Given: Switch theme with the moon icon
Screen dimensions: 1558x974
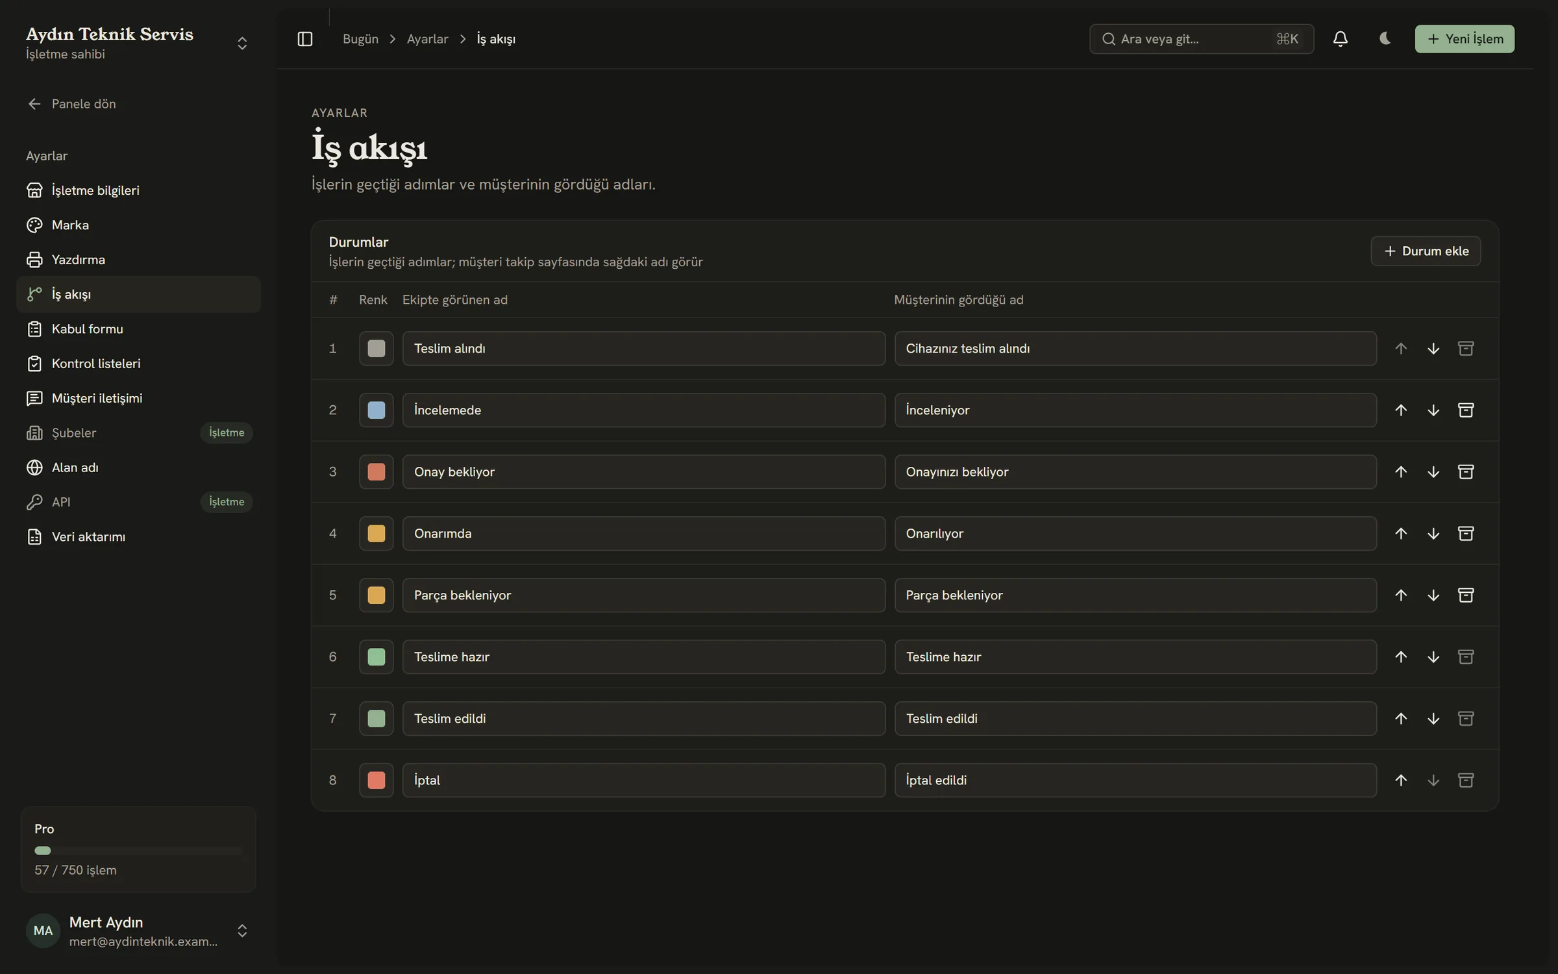Looking at the screenshot, I should click(x=1384, y=39).
